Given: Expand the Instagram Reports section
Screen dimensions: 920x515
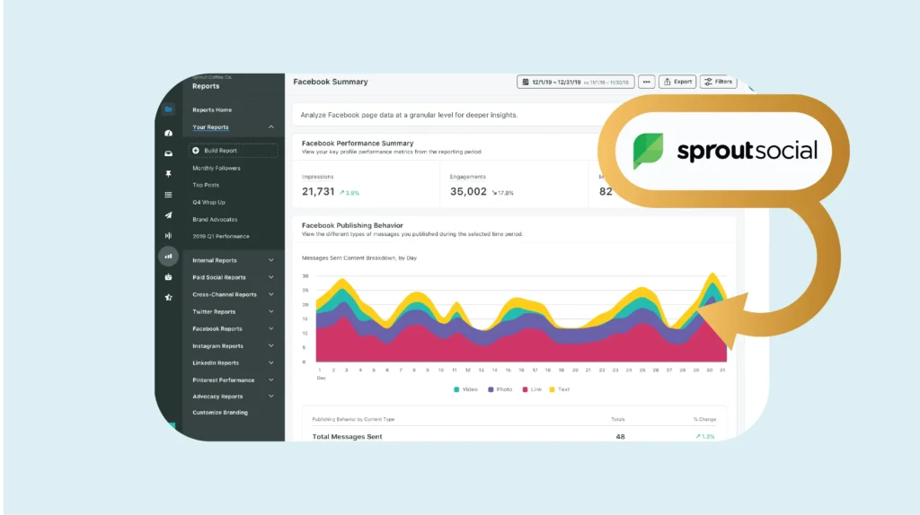Looking at the screenshot, I should tap(271, 346).
